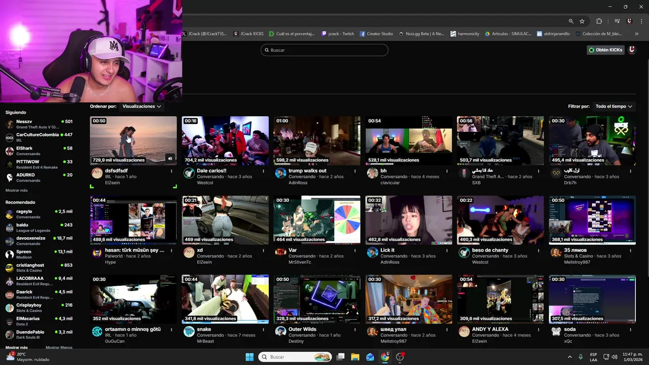This screenshot has width=649, height=365.
Task: Open the jcrack - Twitch bookmark
Action: click(338, 34)
